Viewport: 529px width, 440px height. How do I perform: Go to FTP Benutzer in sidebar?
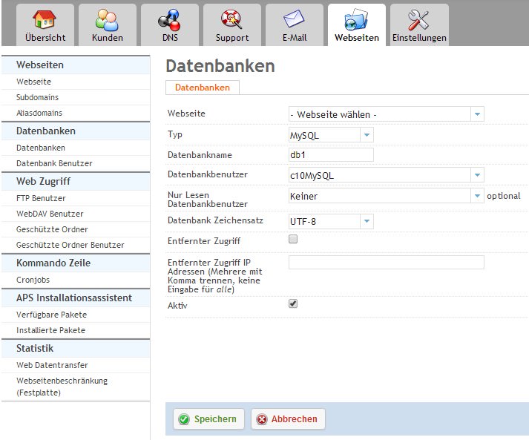[41, 198]
